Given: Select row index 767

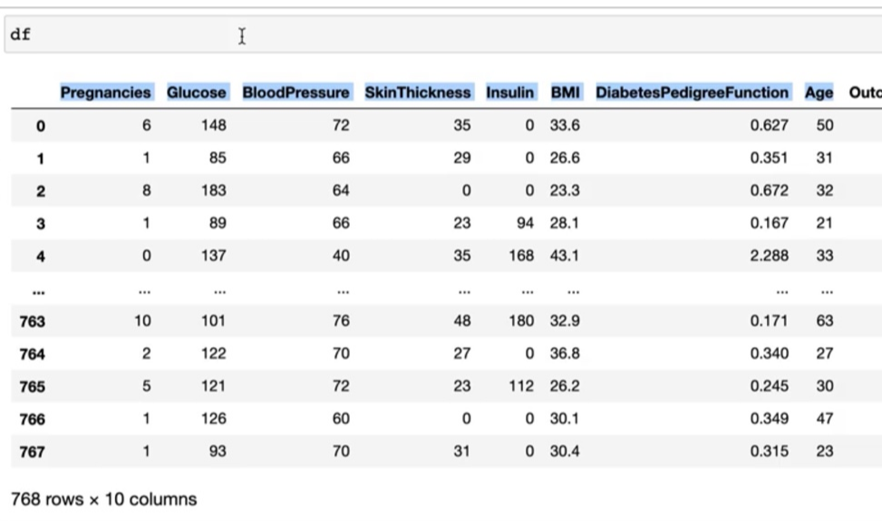Looking at the screenshot, I should pos(32,452).
